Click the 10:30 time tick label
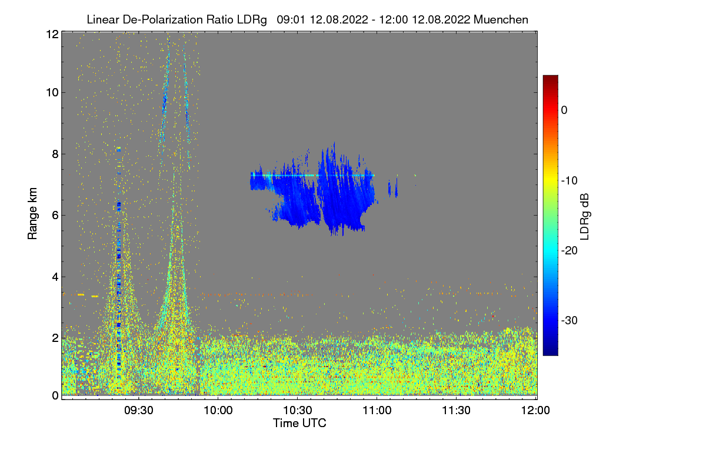The width and height of the screenshot is (706, 470). click(298, 410)
